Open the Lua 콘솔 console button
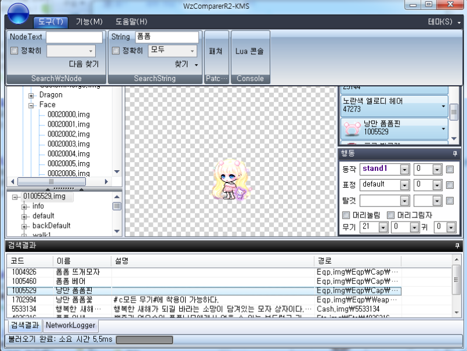Screen dimensions: 467x351 (250, 51)
